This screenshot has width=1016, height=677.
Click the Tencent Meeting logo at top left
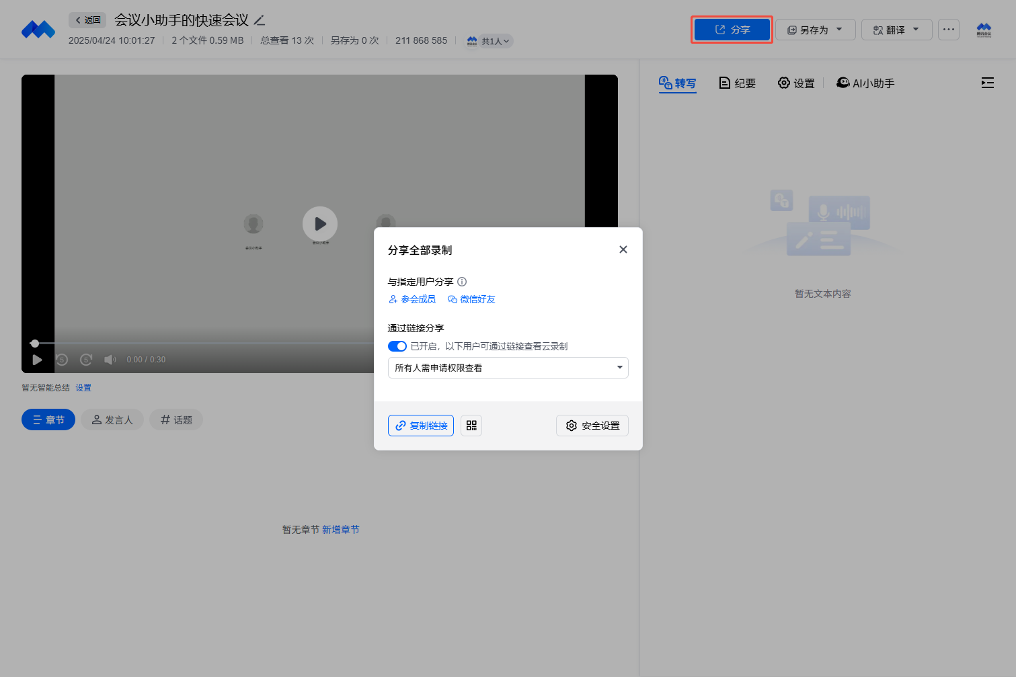[38, 30]
